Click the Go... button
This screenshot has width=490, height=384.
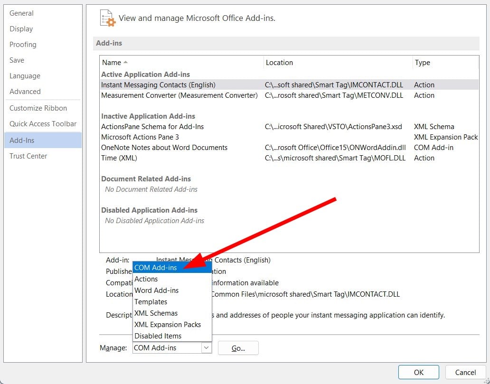pos(238,348)
